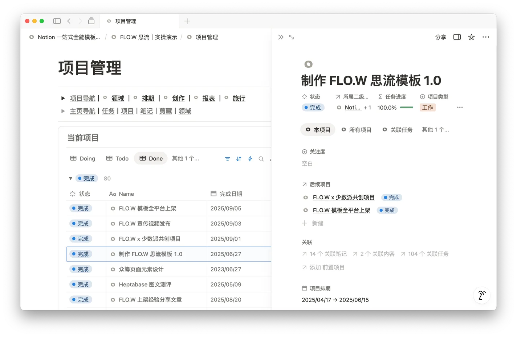This screenshot has height=337, width=517.
Task: Open the hidden properties menu next to 工作 tag
Action: click(x=460, y=107)
